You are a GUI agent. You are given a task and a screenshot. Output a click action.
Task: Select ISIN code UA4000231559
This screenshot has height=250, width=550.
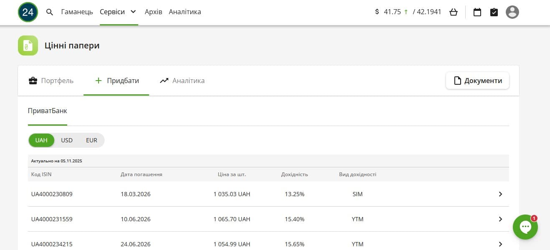point(52,219)
